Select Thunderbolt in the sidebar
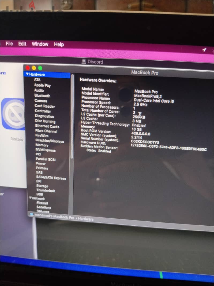 pos(46,190)
